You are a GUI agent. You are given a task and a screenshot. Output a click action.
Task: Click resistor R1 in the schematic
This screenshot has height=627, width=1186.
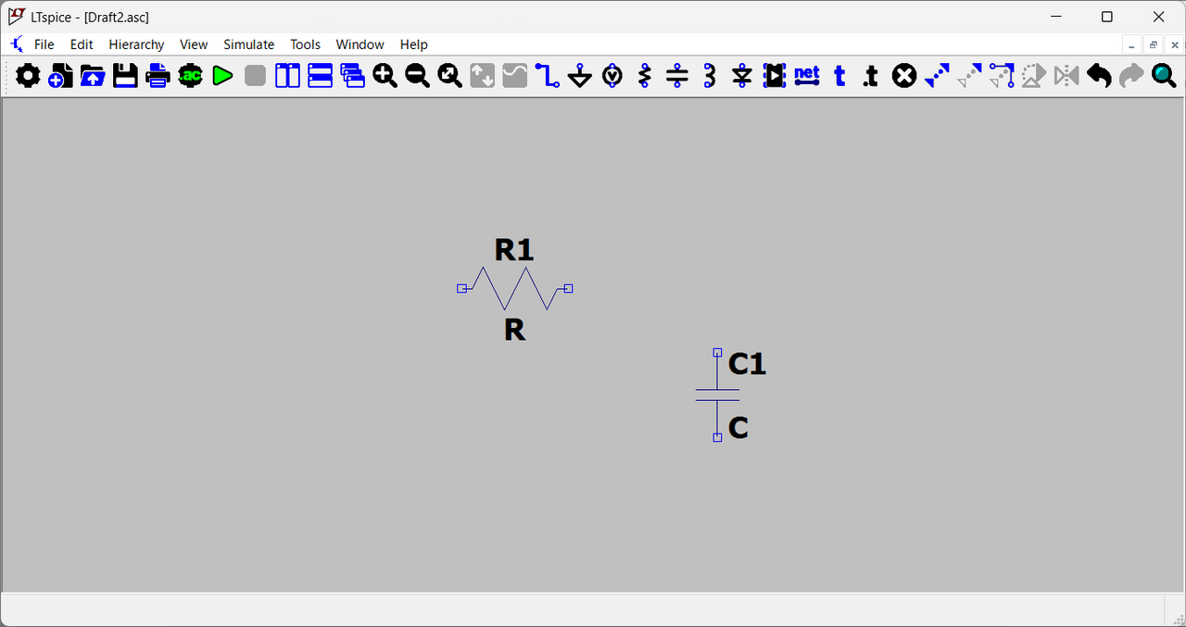pos(514,288)
